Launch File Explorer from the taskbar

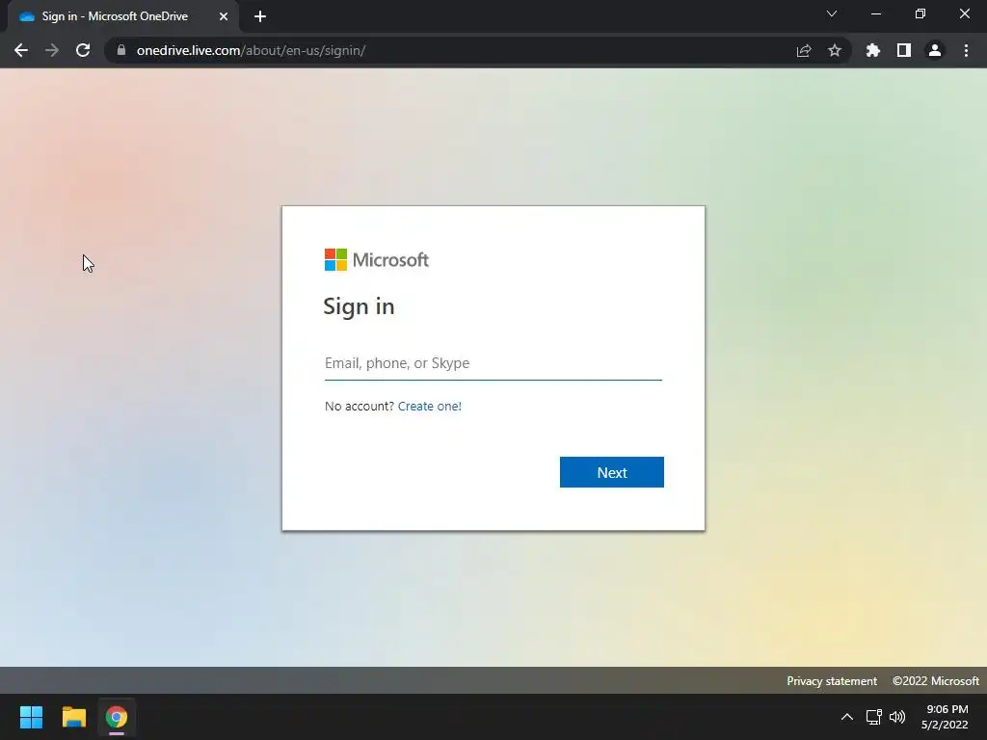coord(73,717)
